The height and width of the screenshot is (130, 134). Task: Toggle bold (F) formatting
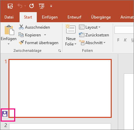pyautogui.click(x=118, y=40)
